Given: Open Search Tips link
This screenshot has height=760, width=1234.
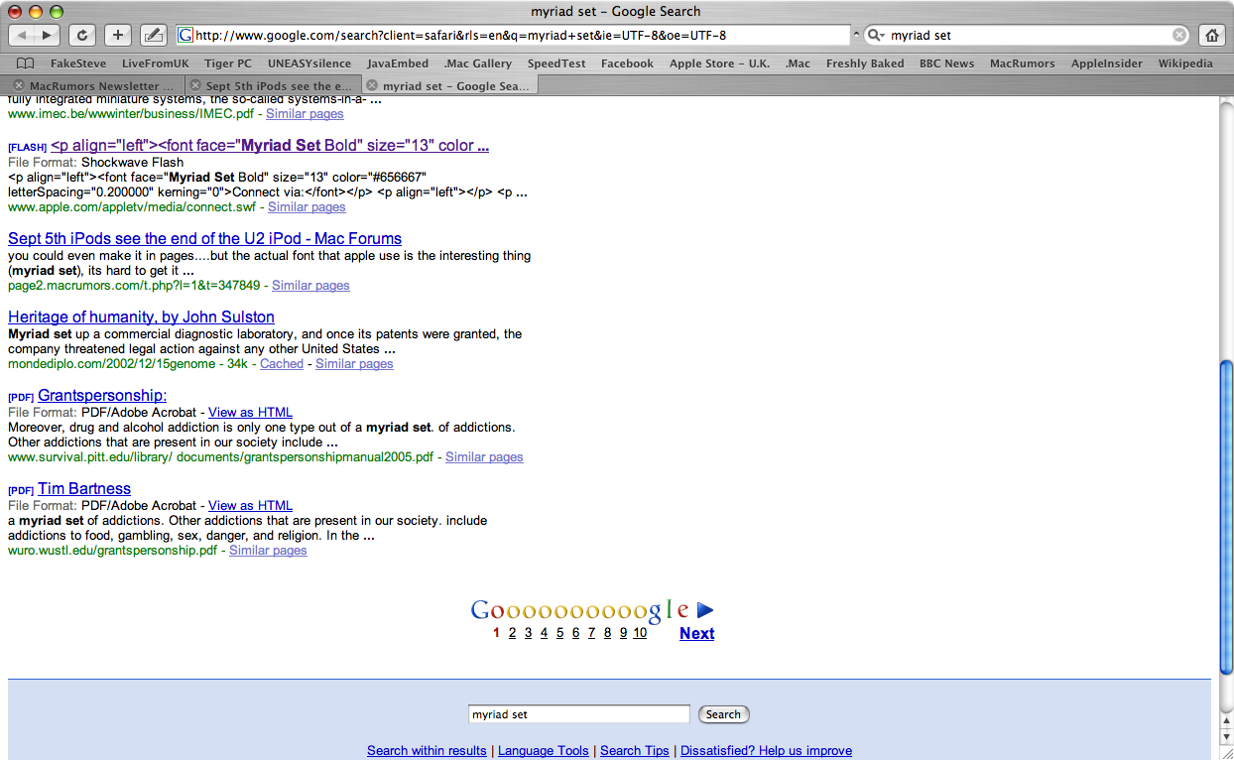Looking at the screenshot, I should point(635,750).
